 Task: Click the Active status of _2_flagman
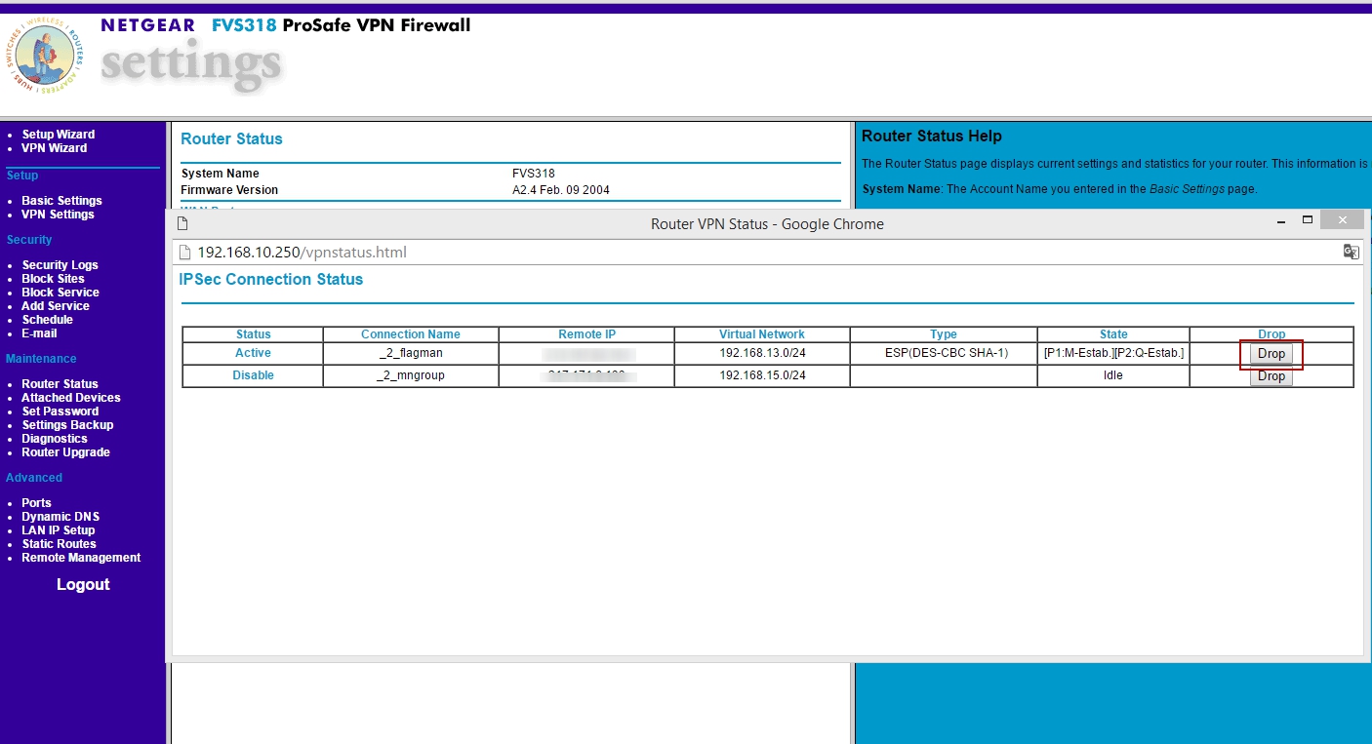coord(253,353)
